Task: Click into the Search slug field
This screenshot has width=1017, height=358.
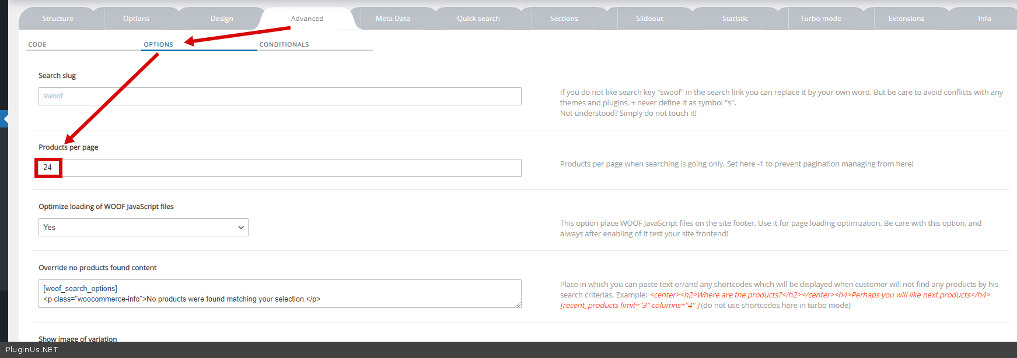Action: tap(279, 97)
